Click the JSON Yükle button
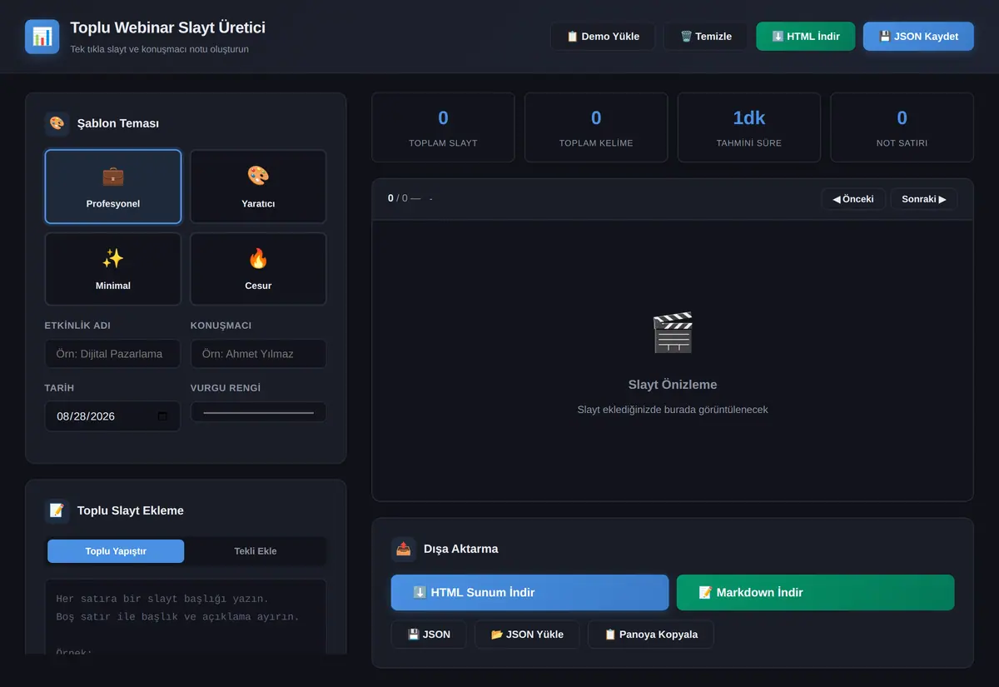 point(527,635)
